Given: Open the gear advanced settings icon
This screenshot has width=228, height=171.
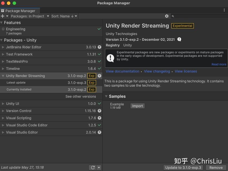Looking at the screenshot, I should [167, 16].
